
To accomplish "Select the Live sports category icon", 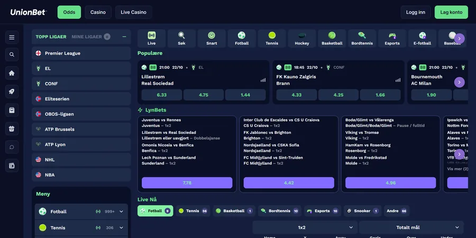I will (151, 39).
